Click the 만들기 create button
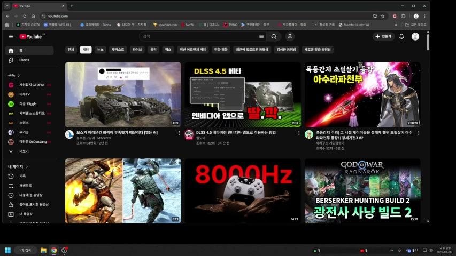 point(384,37)
